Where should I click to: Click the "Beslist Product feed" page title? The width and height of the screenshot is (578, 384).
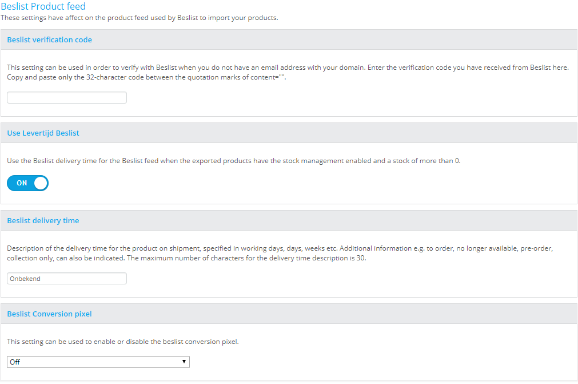[43, 7]
